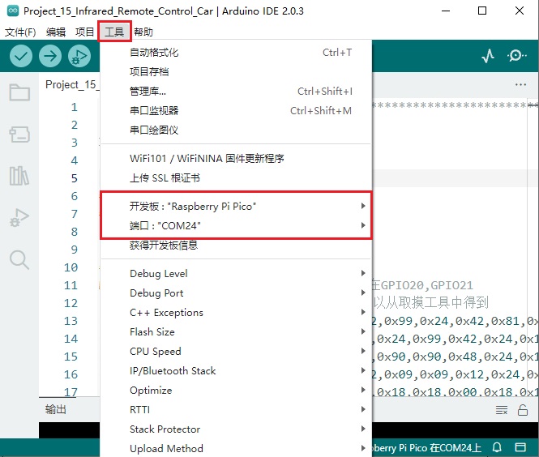Open the Boards Manager sidebar icon
The height and width of the screenshot is (457, 539).
(x=19, y=134)
